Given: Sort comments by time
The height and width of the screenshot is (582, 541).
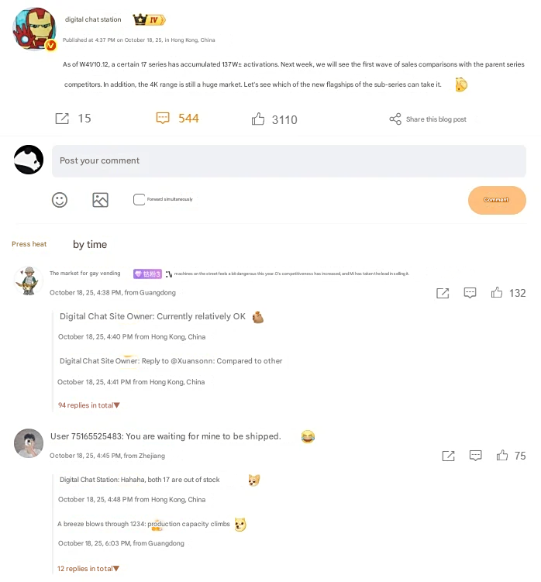Looking at the screenshot, I should (x=90, y=245).
